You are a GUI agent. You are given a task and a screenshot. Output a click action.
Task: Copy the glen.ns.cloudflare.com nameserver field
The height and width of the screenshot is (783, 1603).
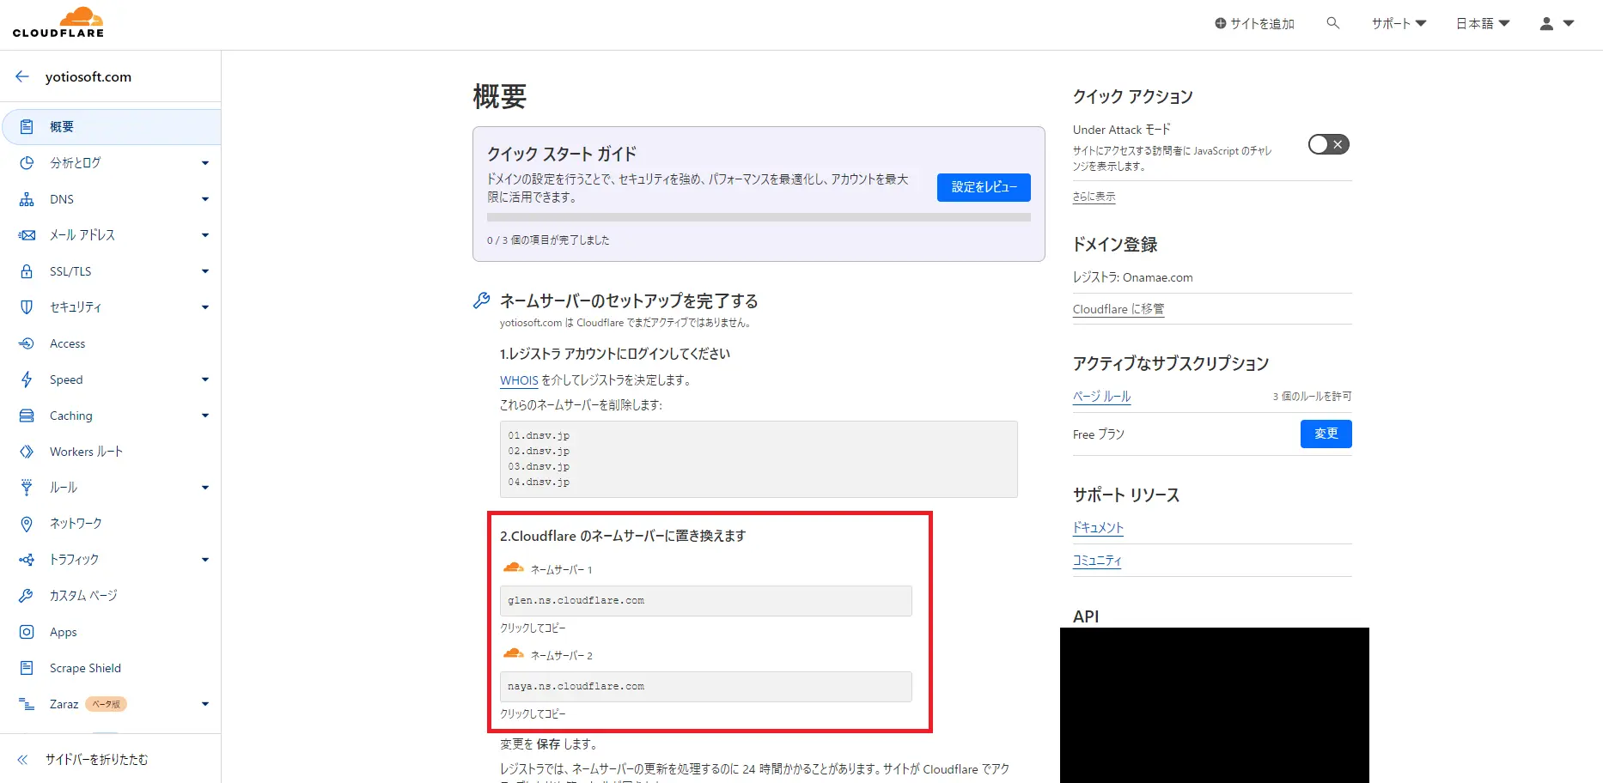pos(705,601)
